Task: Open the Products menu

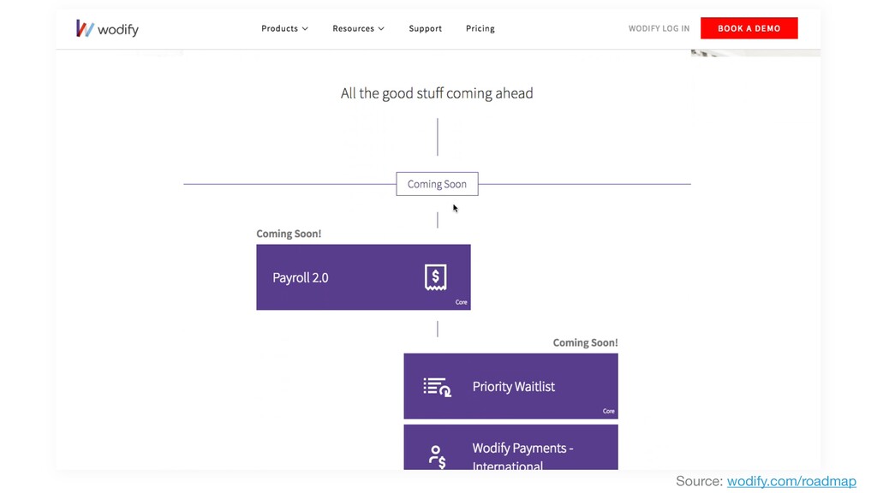Action: pos(284,28)
